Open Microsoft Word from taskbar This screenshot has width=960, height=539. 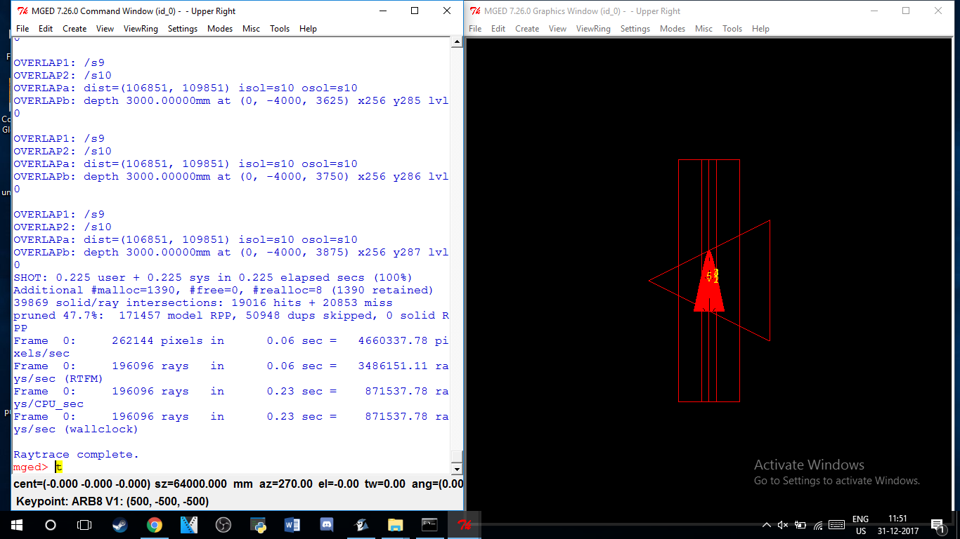(292, 525)
